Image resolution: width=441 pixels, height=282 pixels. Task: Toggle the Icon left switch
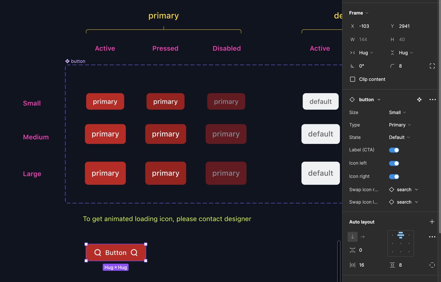(x=394, y=163)
